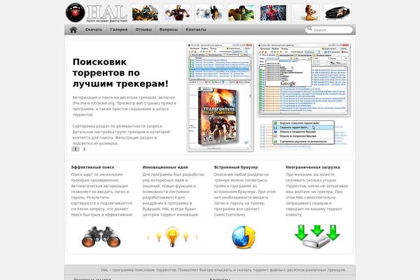Click the Инновационные идеи heading
420x280 pixels.
coord(165,167)
